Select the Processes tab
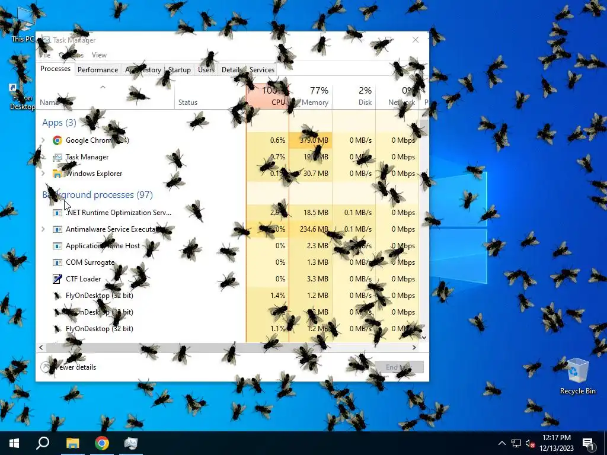This screenshot has width=607, height=455. click(x=55, y=69)
